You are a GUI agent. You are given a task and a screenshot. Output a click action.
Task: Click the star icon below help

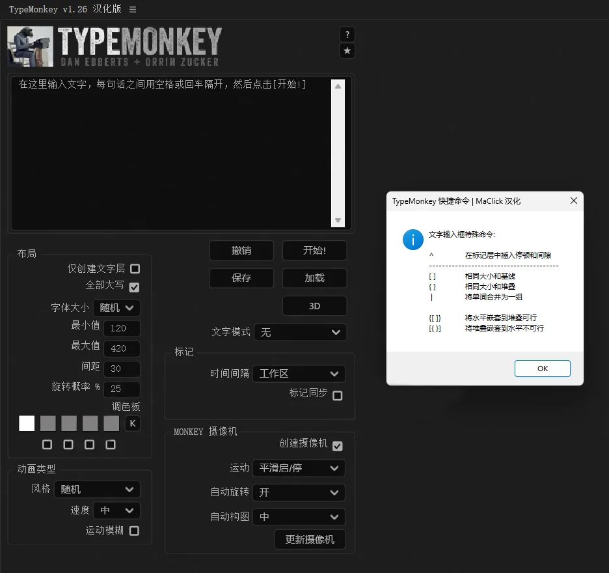347,51
